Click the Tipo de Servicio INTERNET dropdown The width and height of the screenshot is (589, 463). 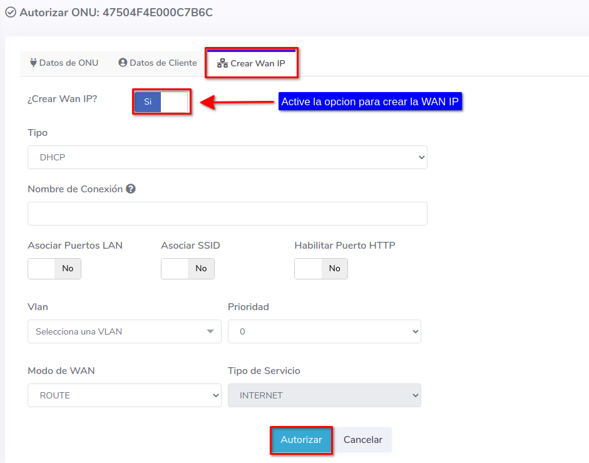coord(324,395)
